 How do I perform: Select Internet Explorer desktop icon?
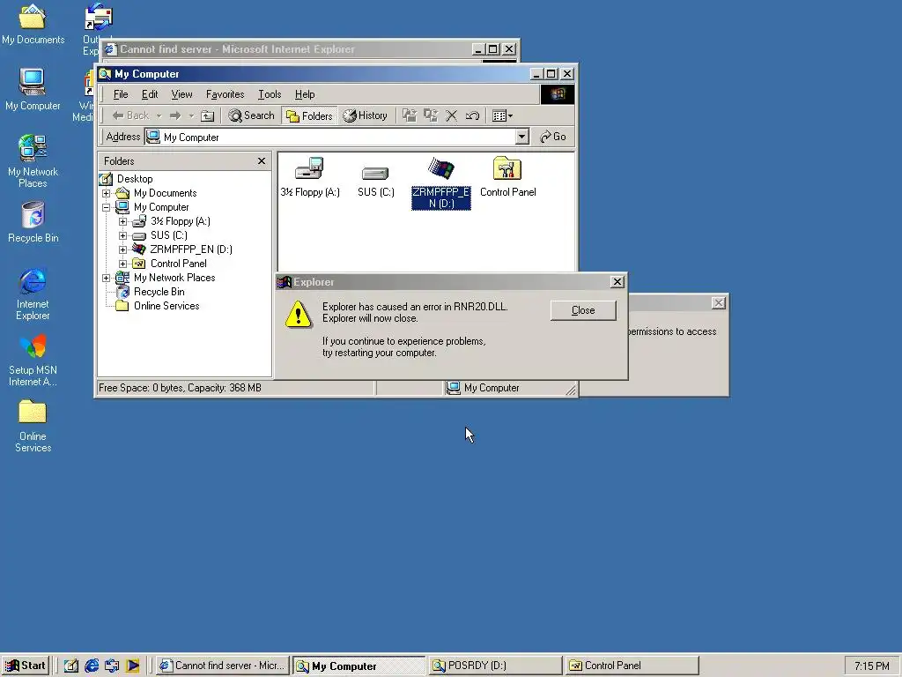point(33,294)
